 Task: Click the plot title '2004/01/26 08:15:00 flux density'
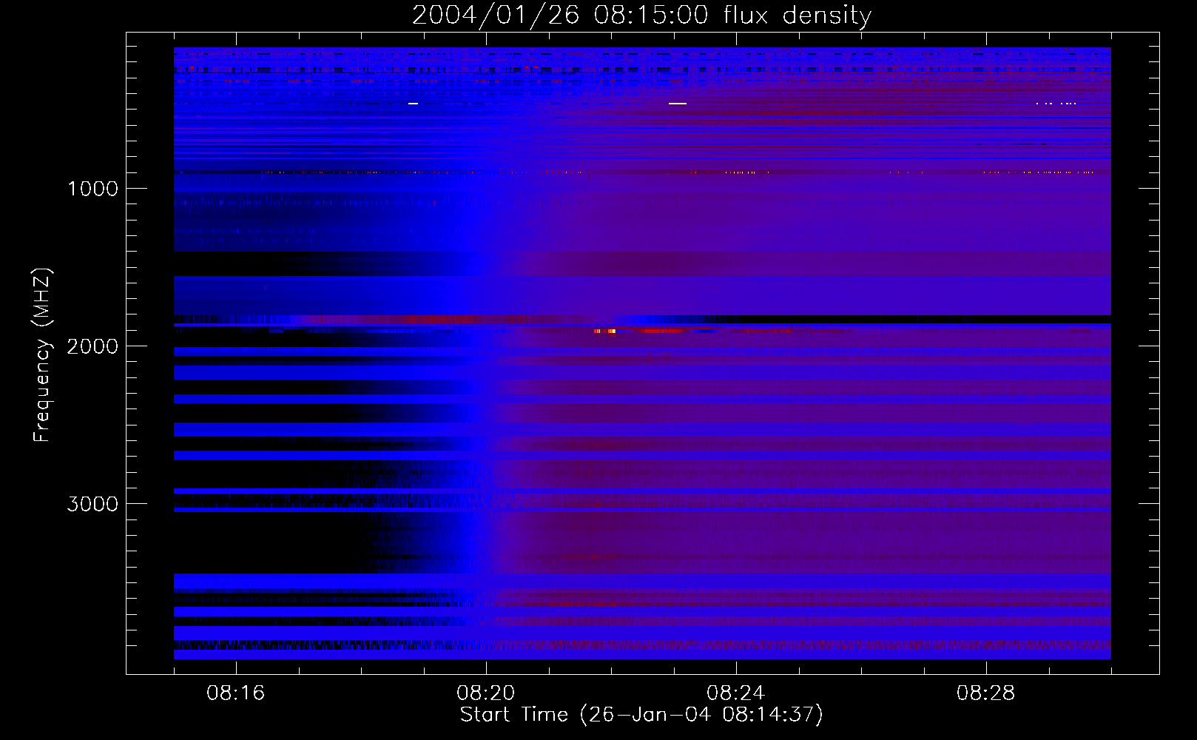[641, 15]
